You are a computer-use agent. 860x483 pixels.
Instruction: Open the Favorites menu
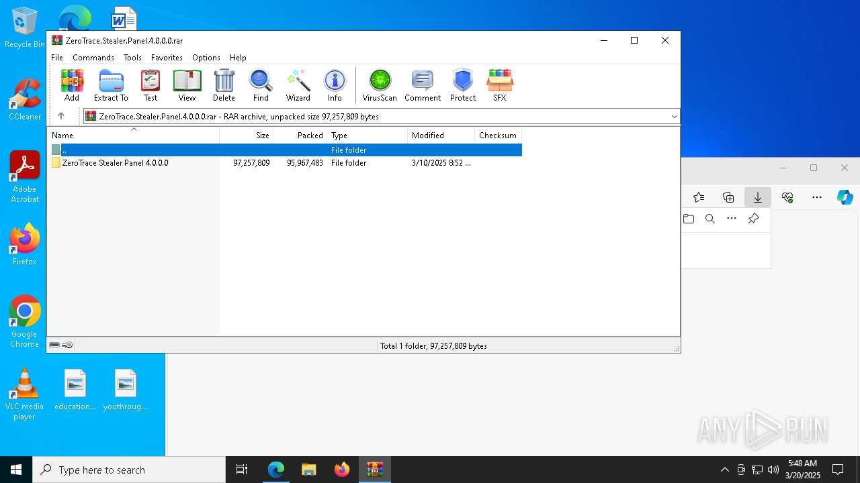click(167, 58)
